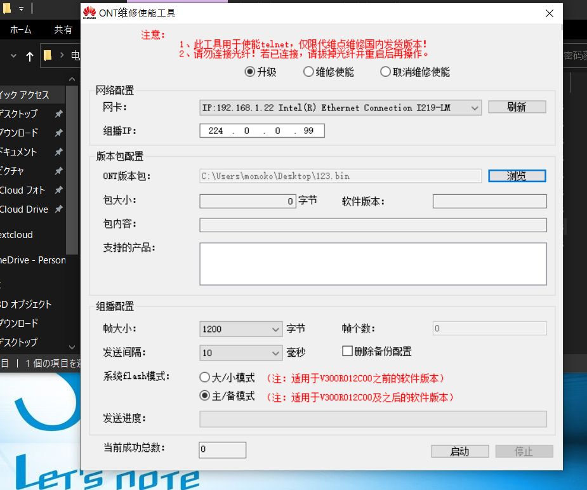
Task: Select the 升级 radio button
Action: pos(250,72)
